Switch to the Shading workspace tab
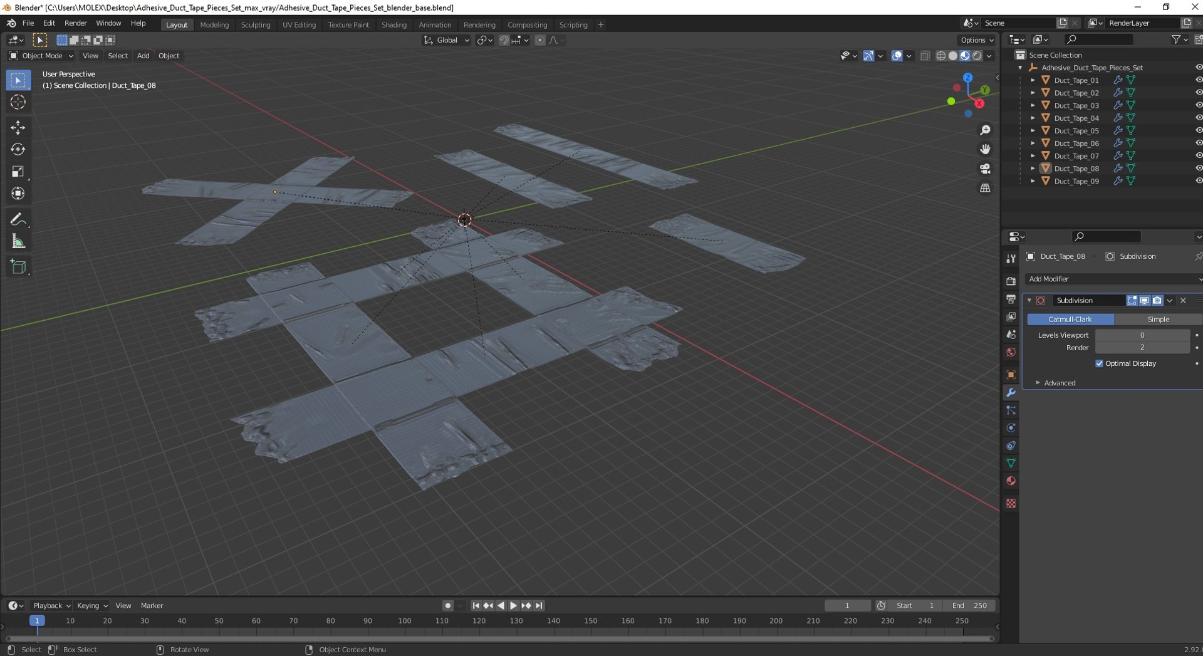This screenshot has width=1203, height=656. [394, 24]
